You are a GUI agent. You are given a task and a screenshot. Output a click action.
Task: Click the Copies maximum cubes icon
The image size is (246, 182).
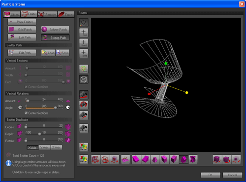click(x=68, y=127)
